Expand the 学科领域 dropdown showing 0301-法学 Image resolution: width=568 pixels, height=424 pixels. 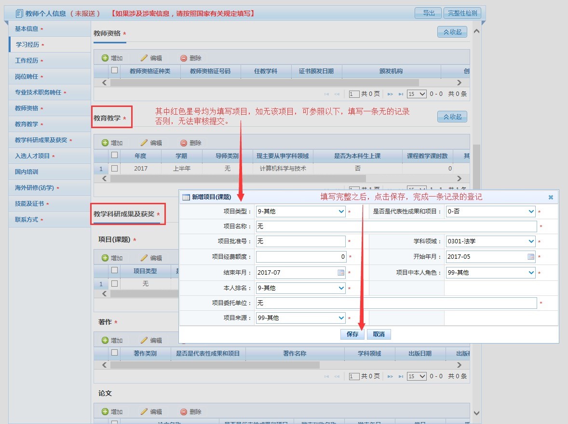(531, 241)
